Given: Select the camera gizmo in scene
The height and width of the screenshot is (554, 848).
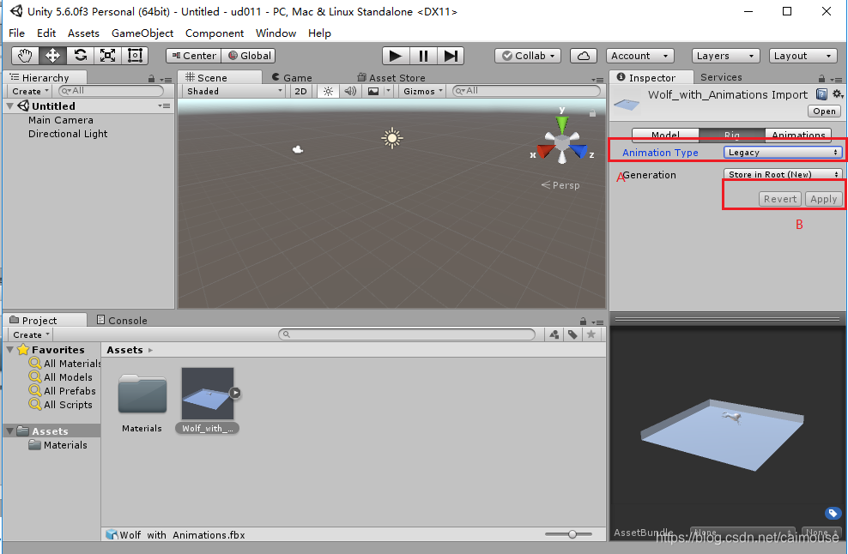Looking at the screenshot, I should point(298,149).
